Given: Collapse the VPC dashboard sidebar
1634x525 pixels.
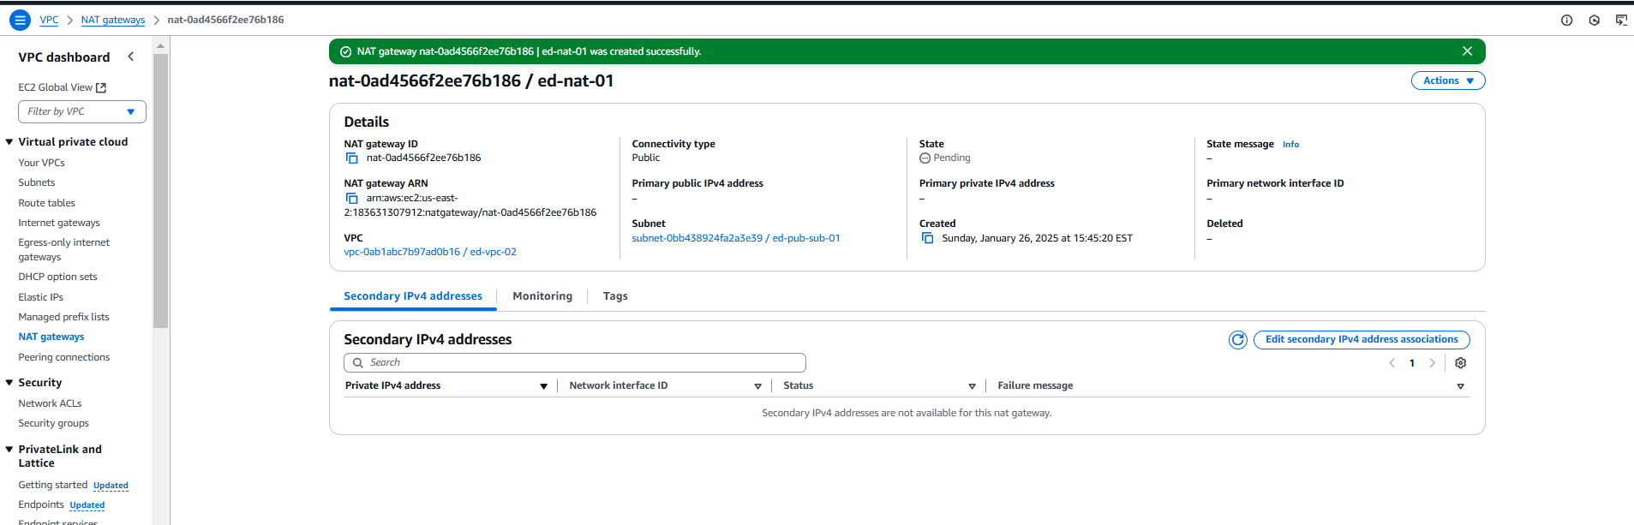Looking at the screenshot, I should click(x=131, y=57).
